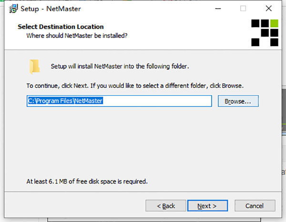Viewport: 286px width, 222px height.
Task: Click the destination folder path field
Action: click(119, 101)
